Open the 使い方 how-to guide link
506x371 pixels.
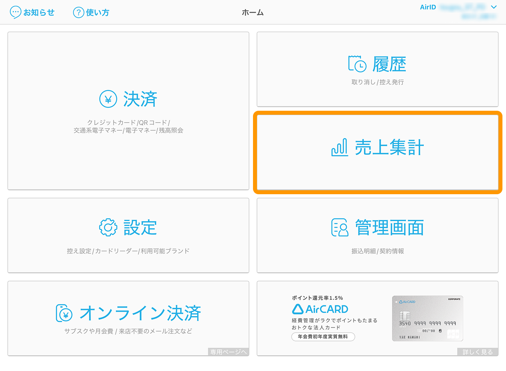pos(97,12)
